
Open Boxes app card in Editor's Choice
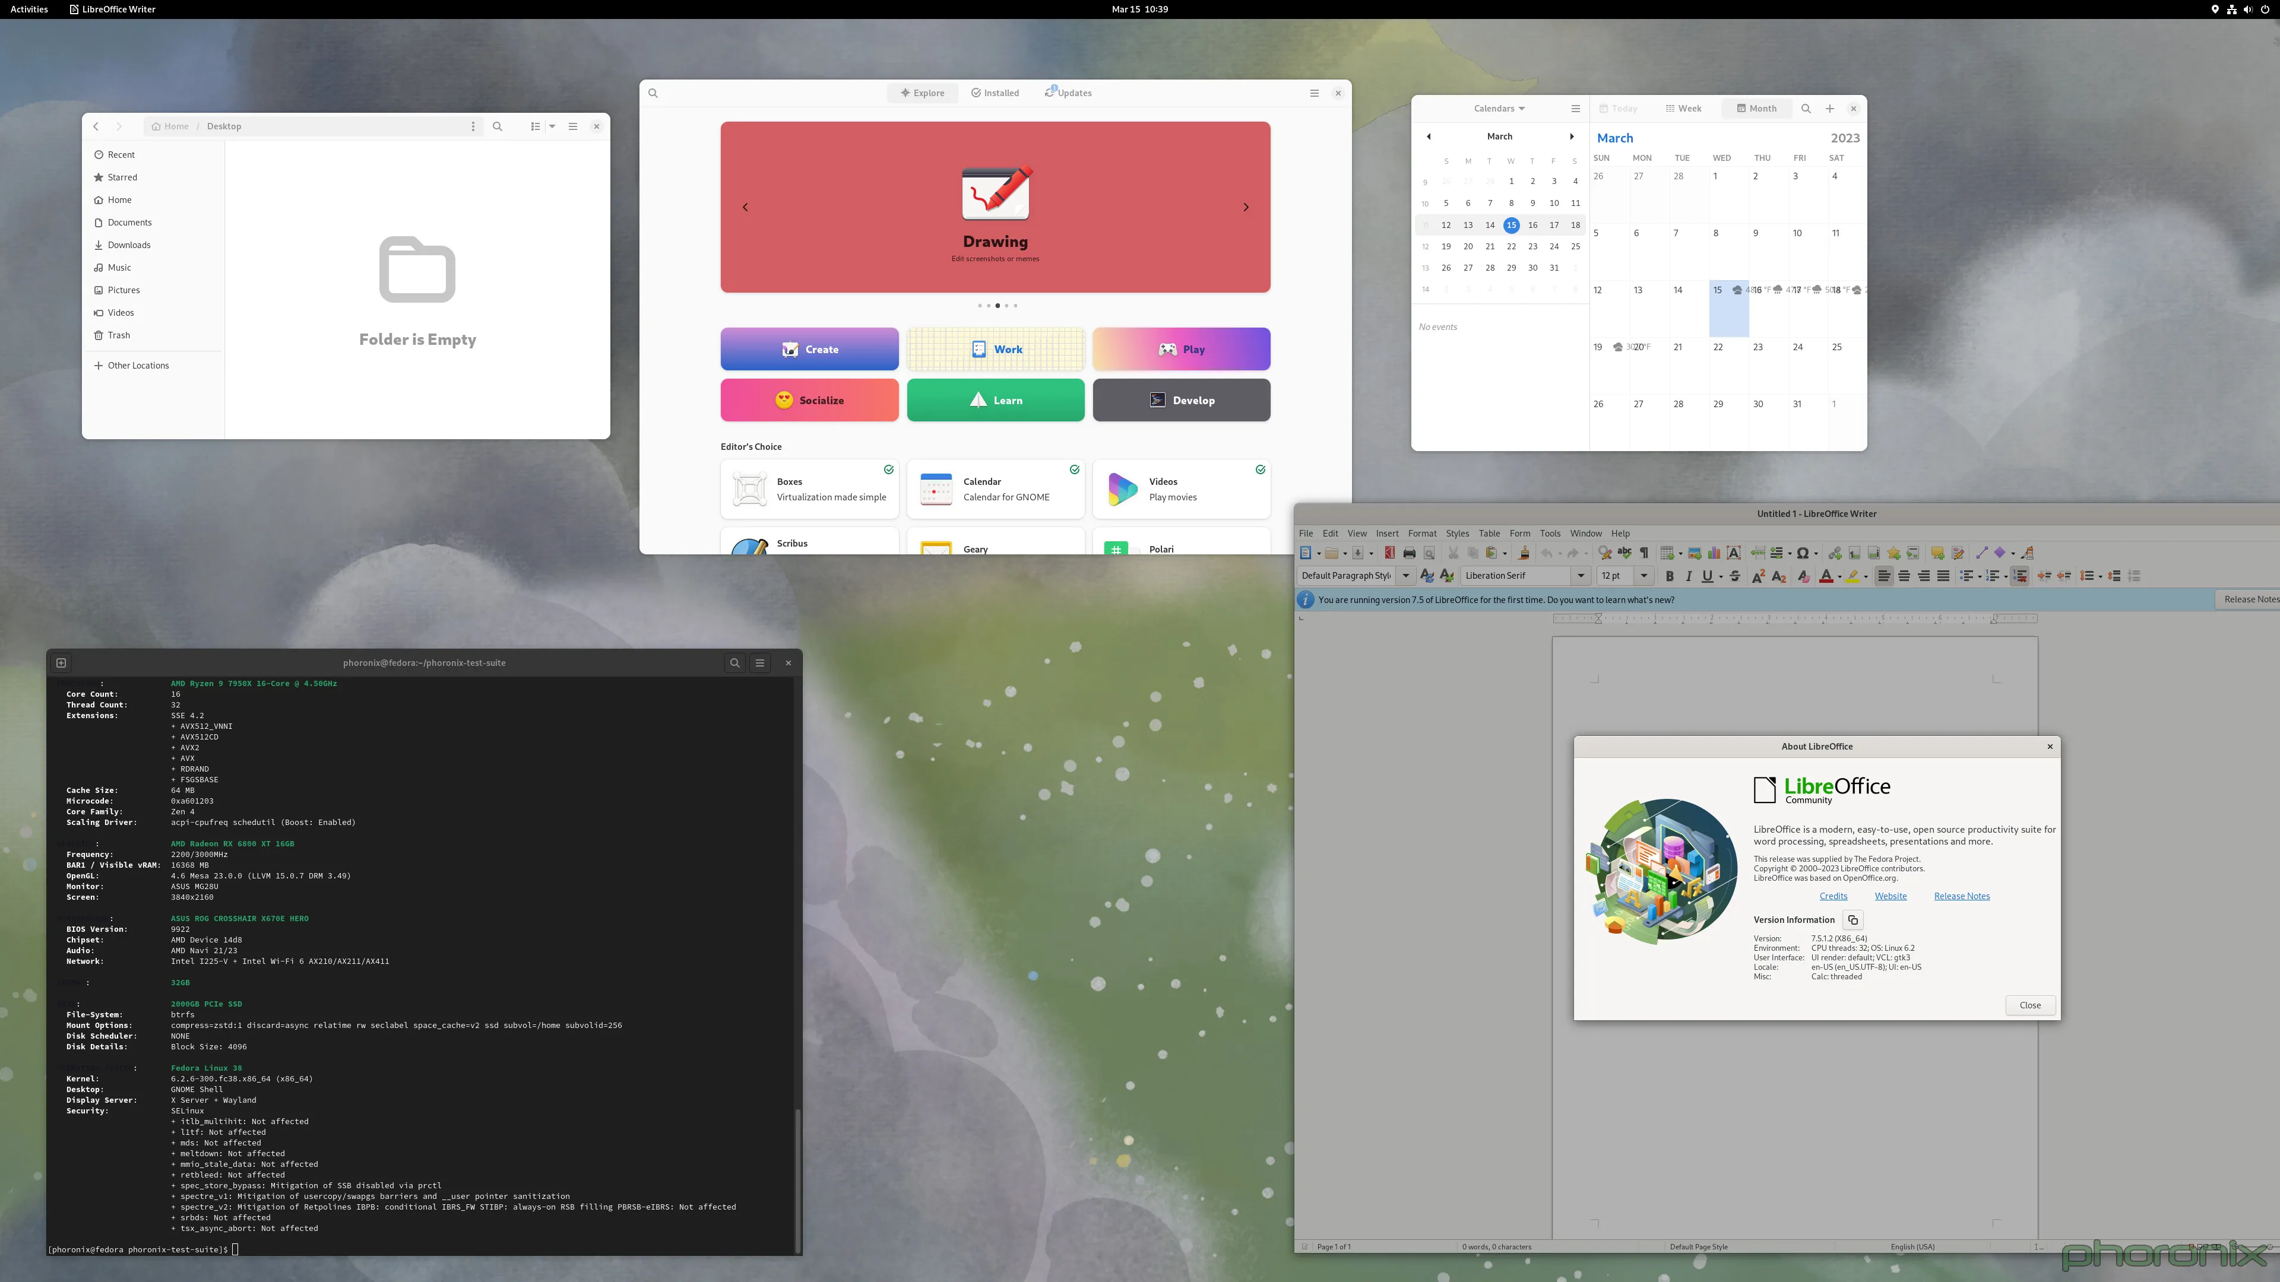(x=809, y=488)
